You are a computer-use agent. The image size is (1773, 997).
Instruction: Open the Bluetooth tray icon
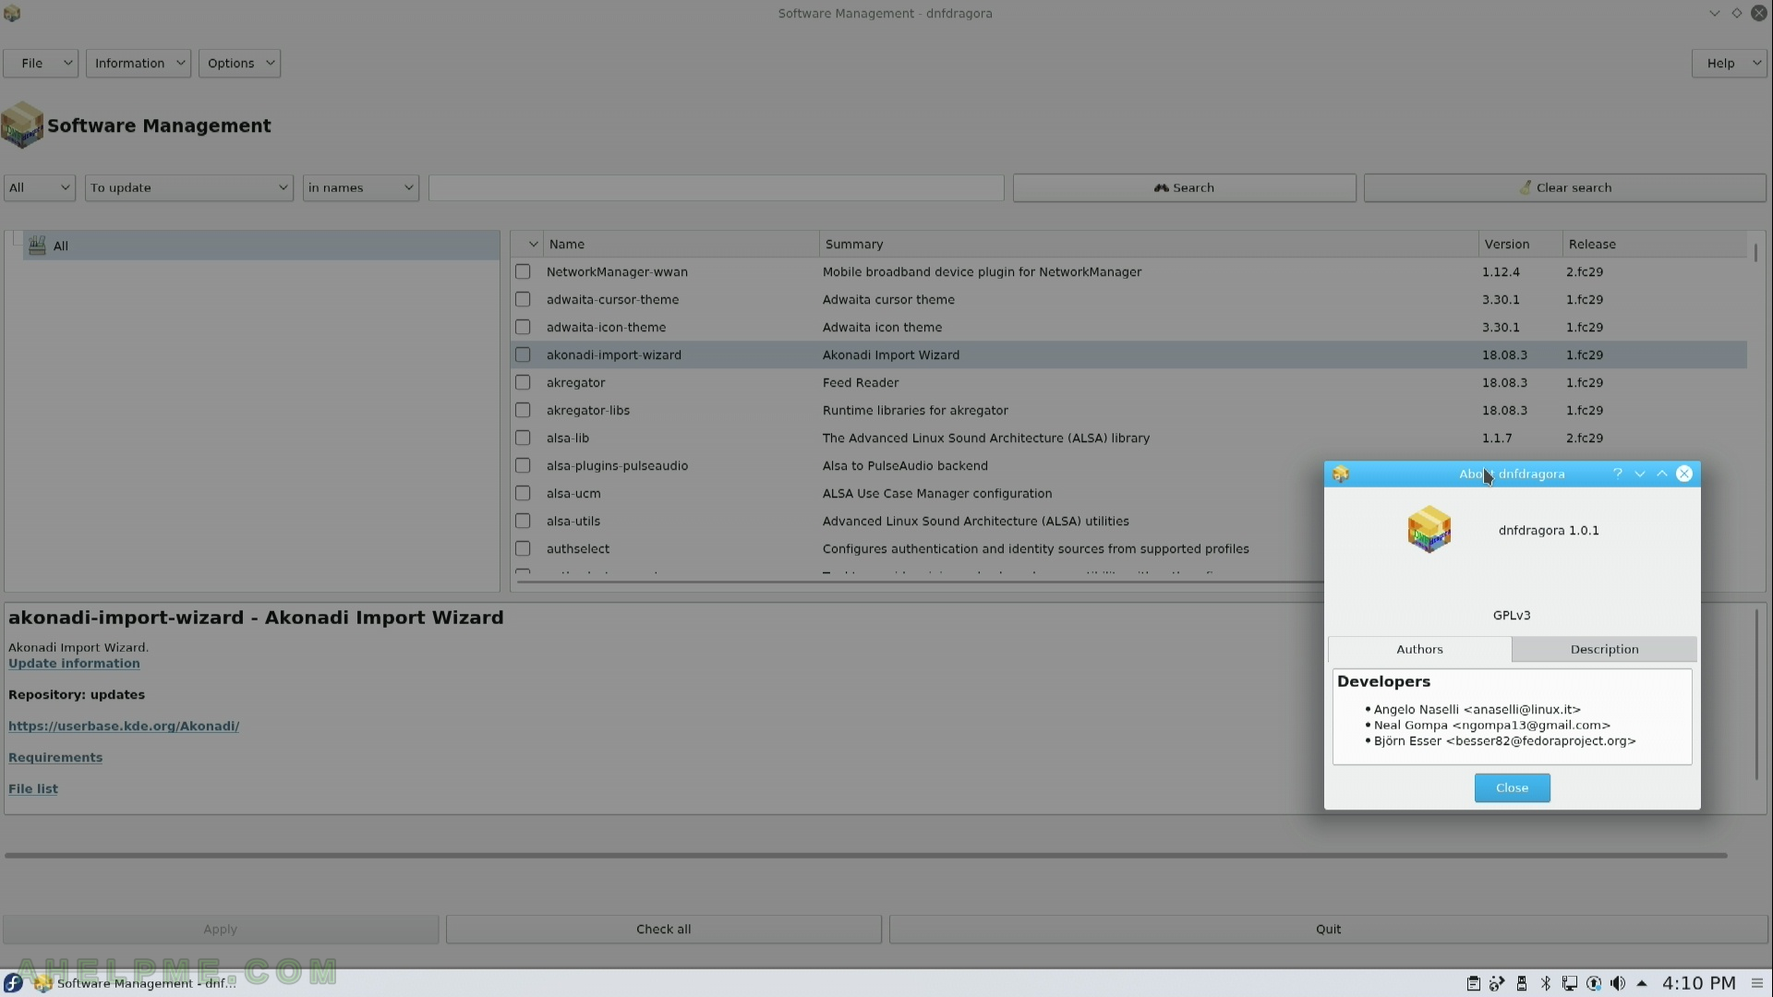coord(1545,983)
